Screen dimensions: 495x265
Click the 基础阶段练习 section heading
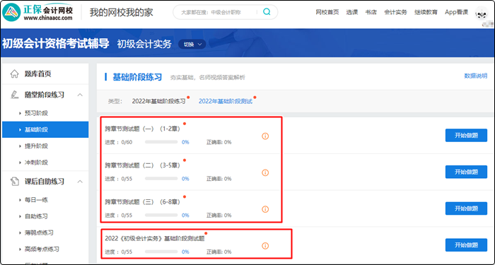[137, 76]
